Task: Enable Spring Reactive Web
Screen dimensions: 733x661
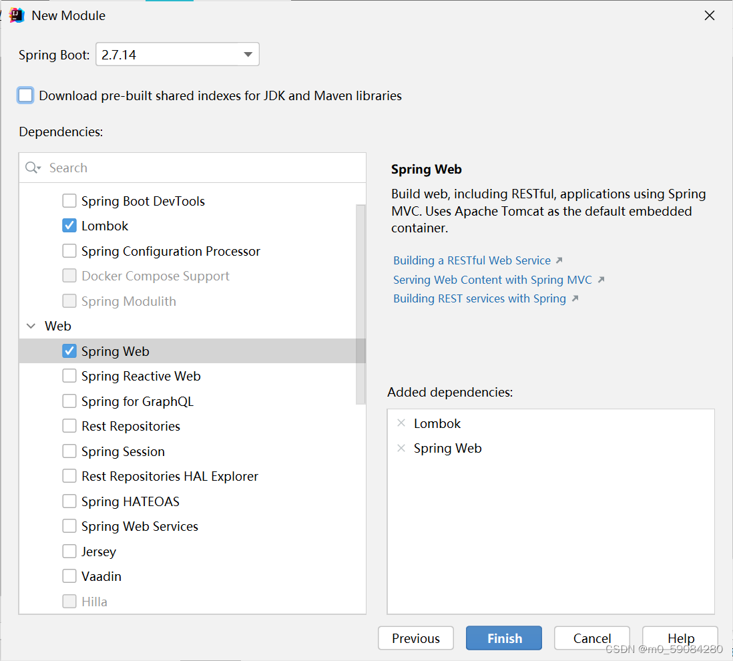Action: point(69,375)
